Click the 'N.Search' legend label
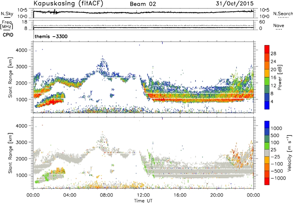The image size is (293, 203). pos(283,14)
